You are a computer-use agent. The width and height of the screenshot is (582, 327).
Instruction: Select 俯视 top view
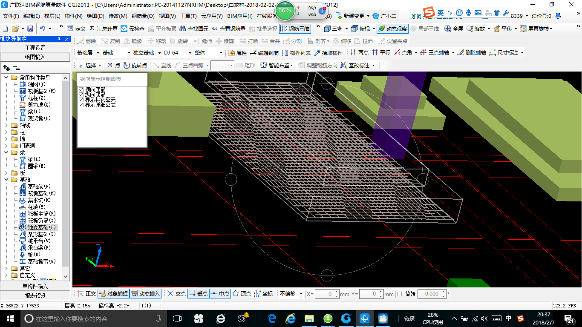coord(360,29)
